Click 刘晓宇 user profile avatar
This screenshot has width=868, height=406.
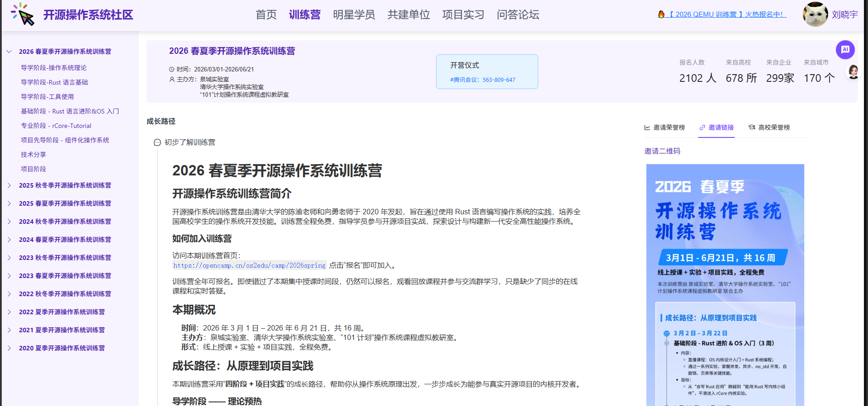click(x=815, y=14)
